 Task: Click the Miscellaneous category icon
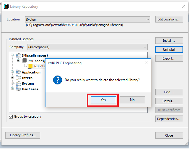click(18, 55)
